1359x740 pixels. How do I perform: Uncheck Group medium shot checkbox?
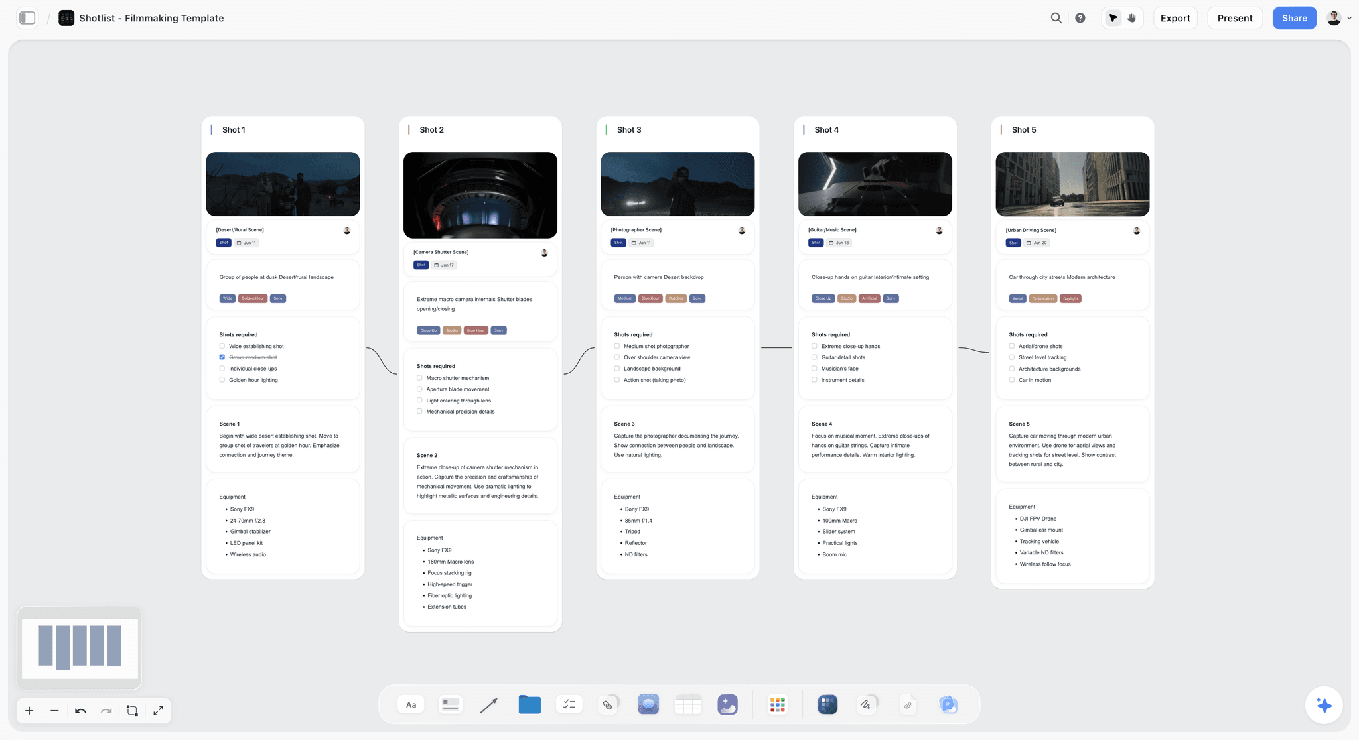(x=222, y=357)
